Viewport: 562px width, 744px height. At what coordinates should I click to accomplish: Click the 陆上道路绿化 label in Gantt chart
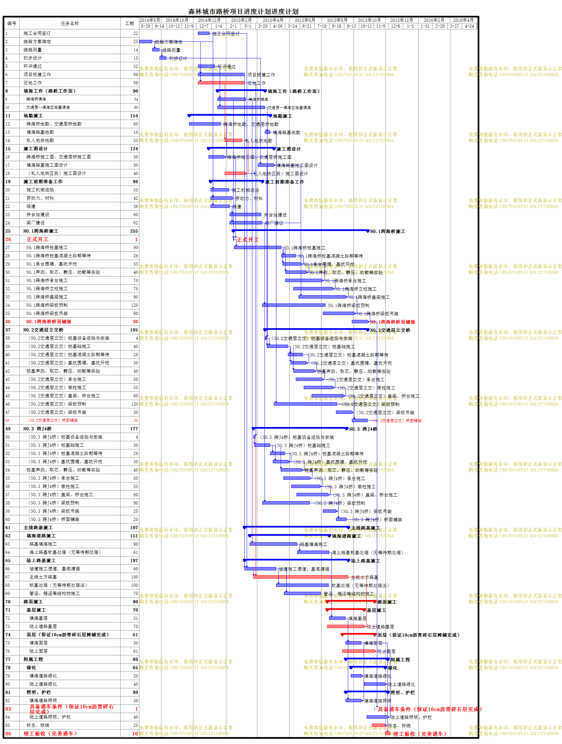(x=402, y=684)
